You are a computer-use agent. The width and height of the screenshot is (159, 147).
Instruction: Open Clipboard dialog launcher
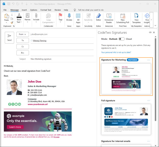point(14,26)
